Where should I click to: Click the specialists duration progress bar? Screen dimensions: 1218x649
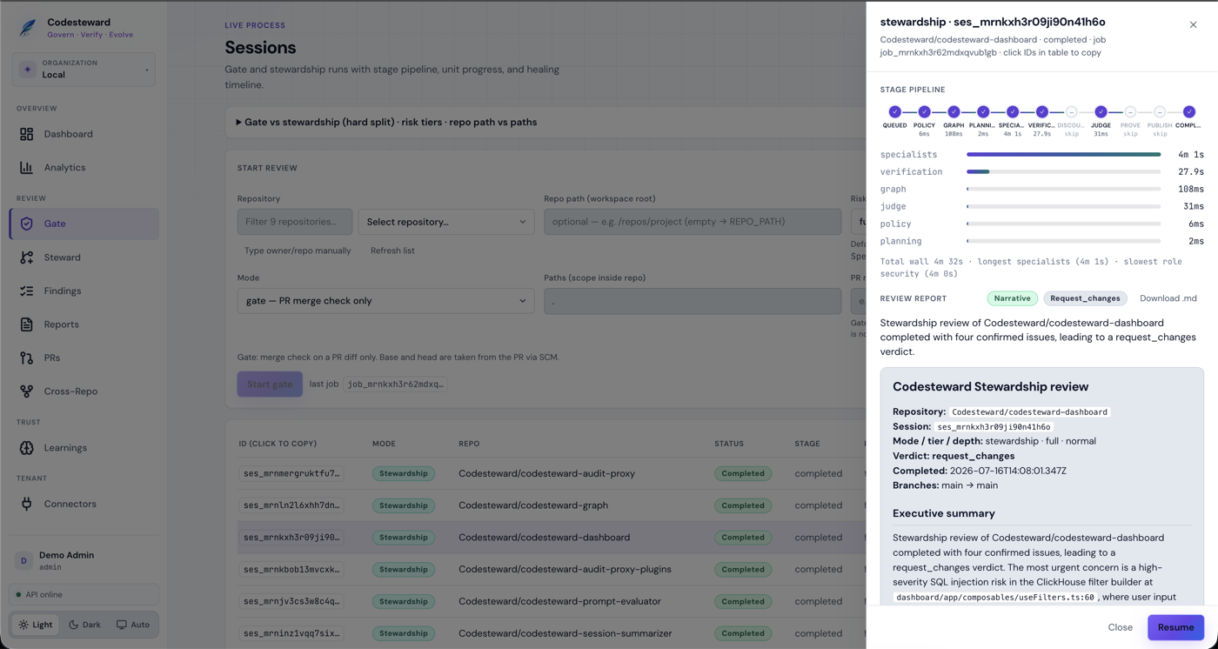(1063, 155)
